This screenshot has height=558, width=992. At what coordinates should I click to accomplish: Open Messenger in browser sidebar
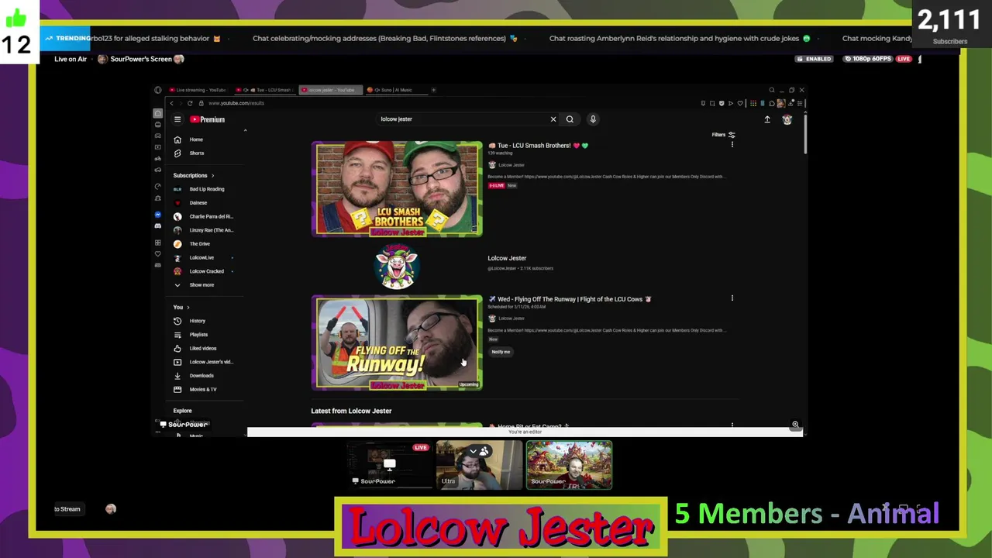click(158, 215)
